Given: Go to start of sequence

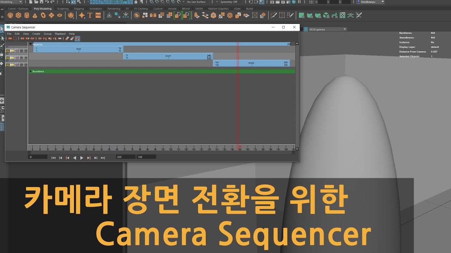Looking at the screenshot, I should pyautogui.click(x=54, y=158).
